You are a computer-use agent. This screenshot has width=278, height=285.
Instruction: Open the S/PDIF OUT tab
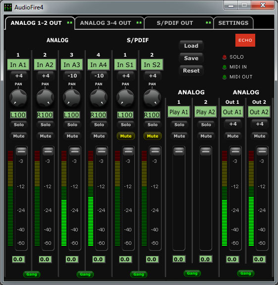[x=179, y=23]
